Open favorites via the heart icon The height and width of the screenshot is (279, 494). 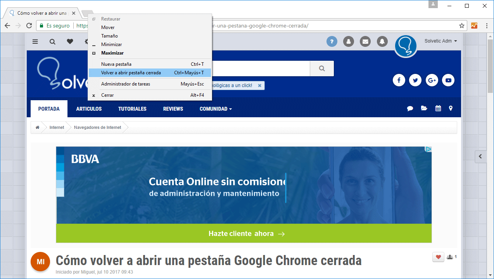pyautogui.click(x=70, y=41)
